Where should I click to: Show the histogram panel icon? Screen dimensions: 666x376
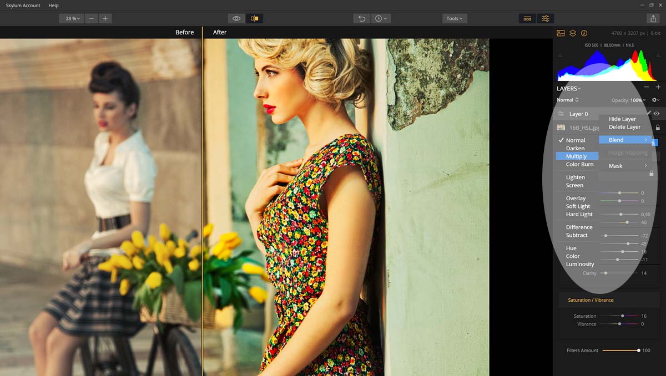click(561, 33)
